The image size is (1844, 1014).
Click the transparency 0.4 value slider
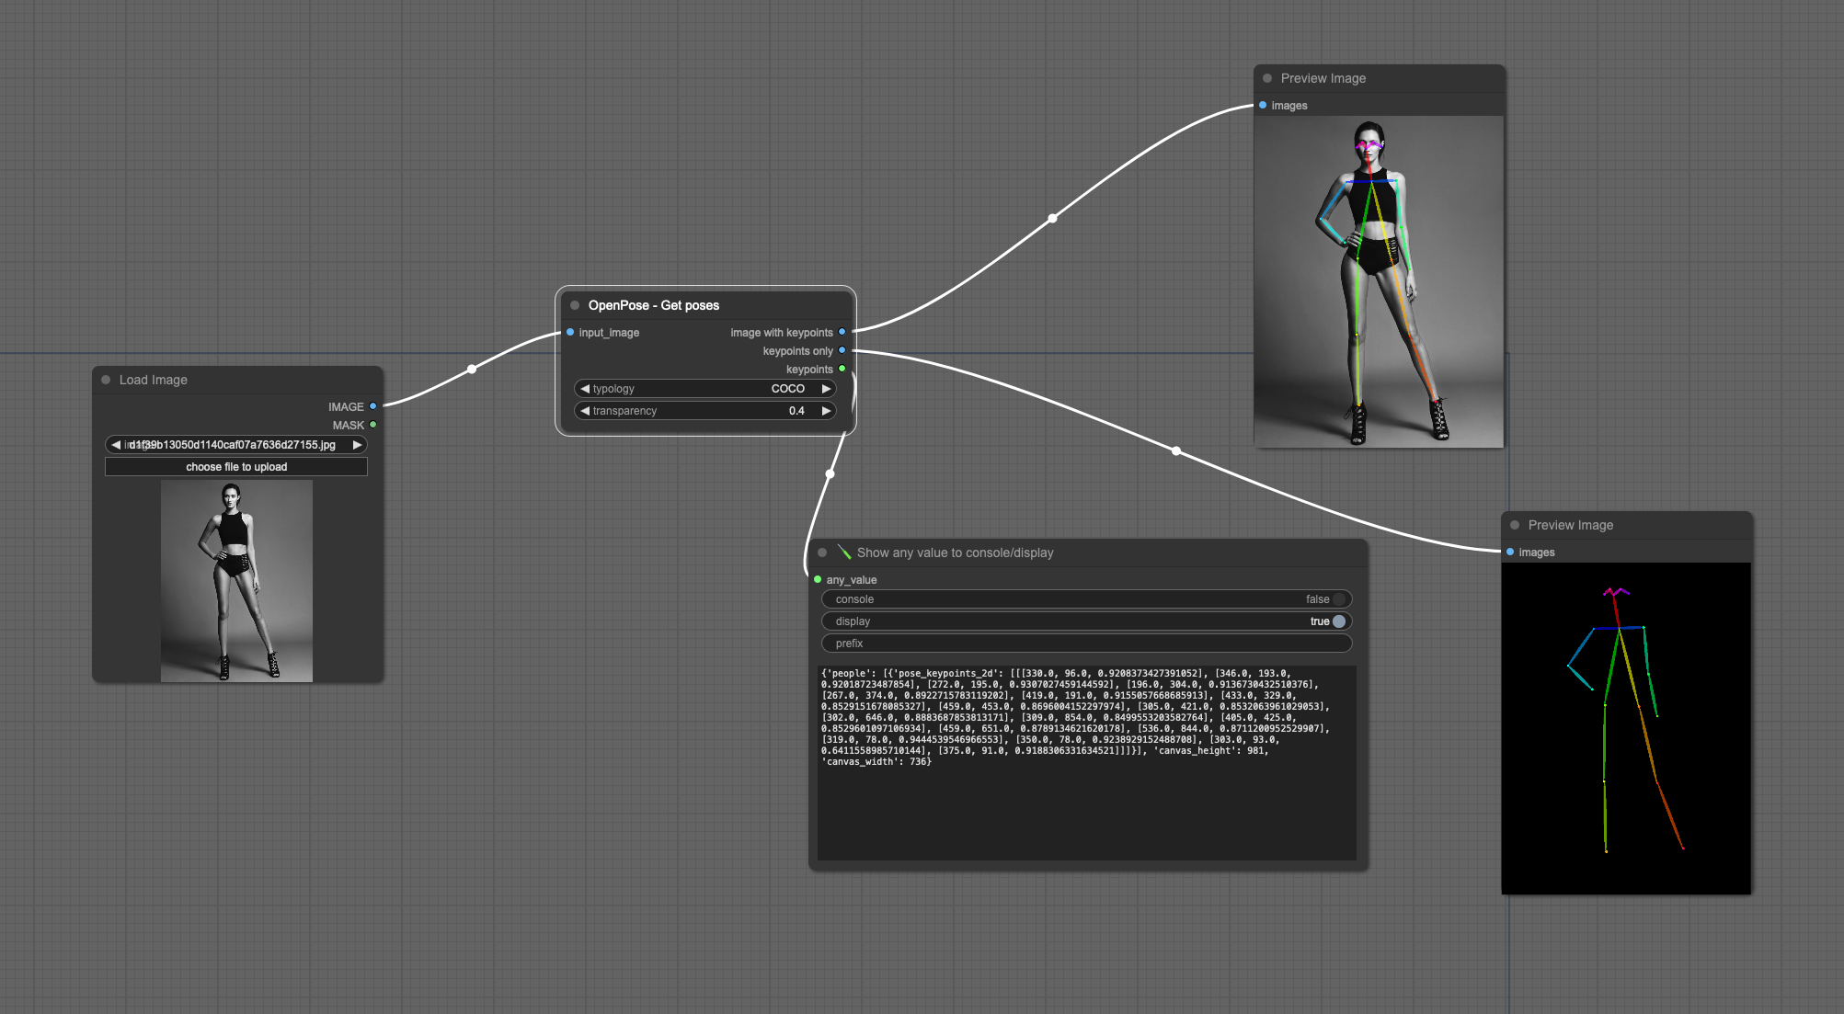[705, 411]
